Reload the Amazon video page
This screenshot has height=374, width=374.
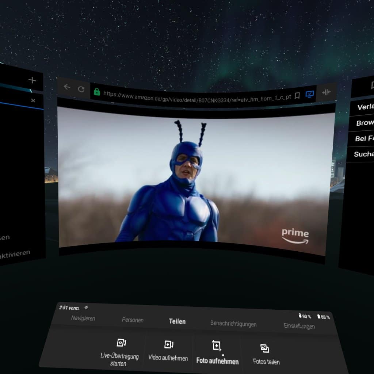point(81,89)
